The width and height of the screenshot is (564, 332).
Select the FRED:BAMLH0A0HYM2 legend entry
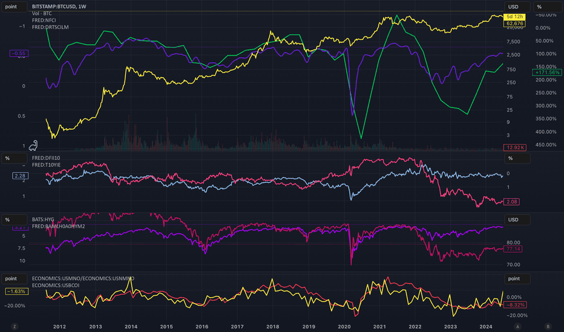[x=59, y=226]
